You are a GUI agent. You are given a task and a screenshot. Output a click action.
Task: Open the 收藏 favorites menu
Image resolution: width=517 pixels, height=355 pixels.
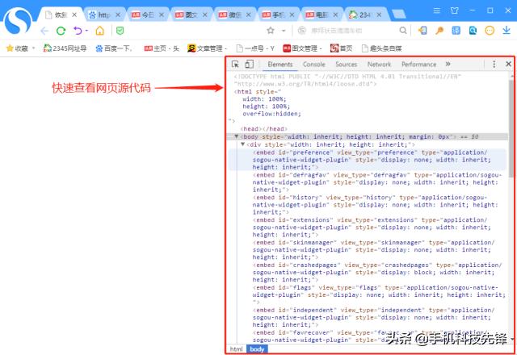20,48
